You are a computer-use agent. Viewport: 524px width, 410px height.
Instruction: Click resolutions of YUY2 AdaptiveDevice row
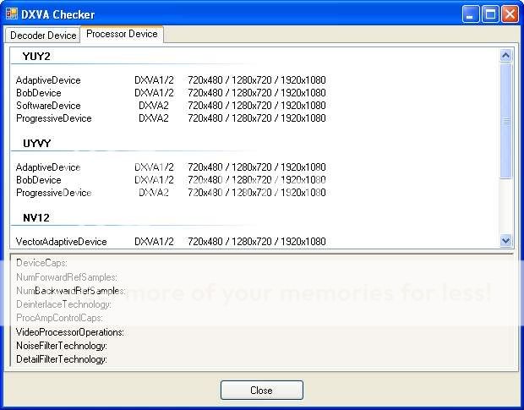coord(257,80)
